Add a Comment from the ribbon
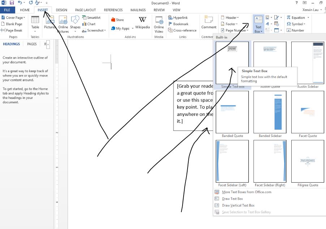 [209, 22]
